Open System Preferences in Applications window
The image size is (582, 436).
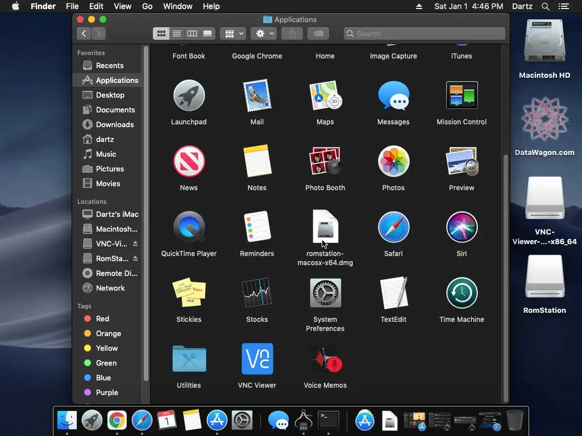click(325, 292)
